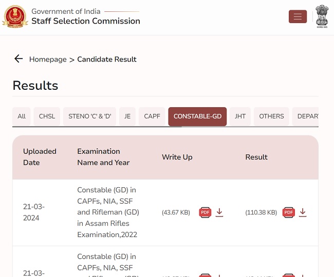
Task: Download Write Up file (43.67 KB)
Action: (219, 212)
